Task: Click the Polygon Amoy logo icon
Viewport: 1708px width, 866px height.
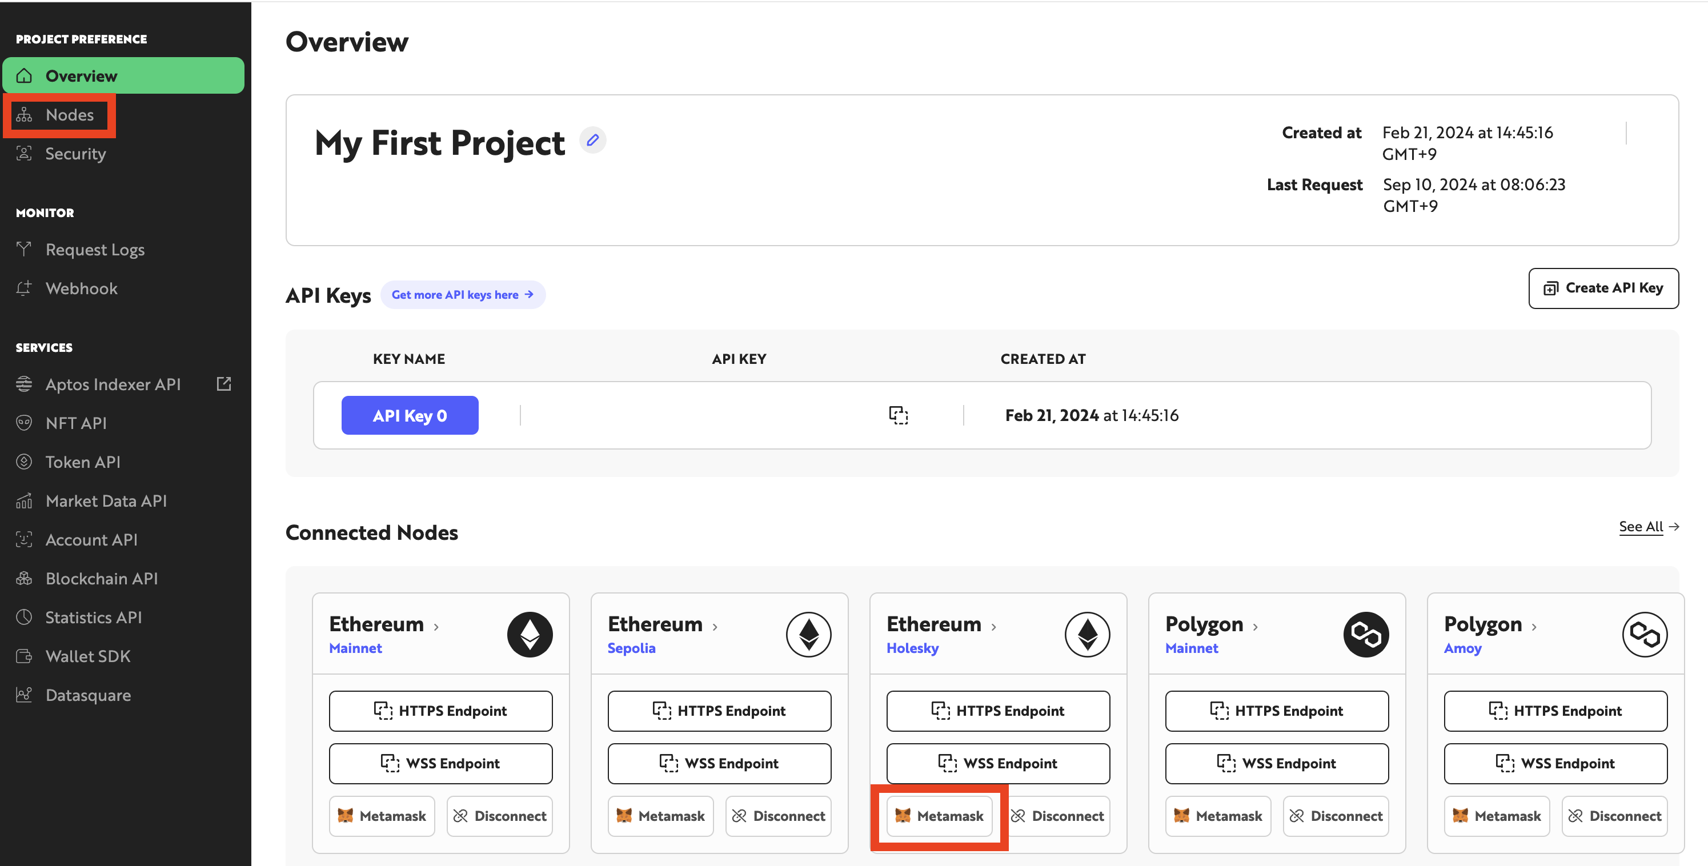Action: (x=1645, y=635)
